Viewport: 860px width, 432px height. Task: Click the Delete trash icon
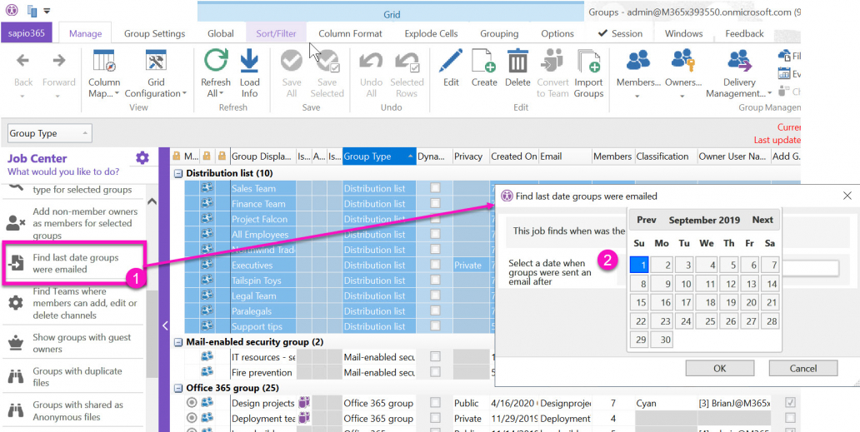click(517, 60)
